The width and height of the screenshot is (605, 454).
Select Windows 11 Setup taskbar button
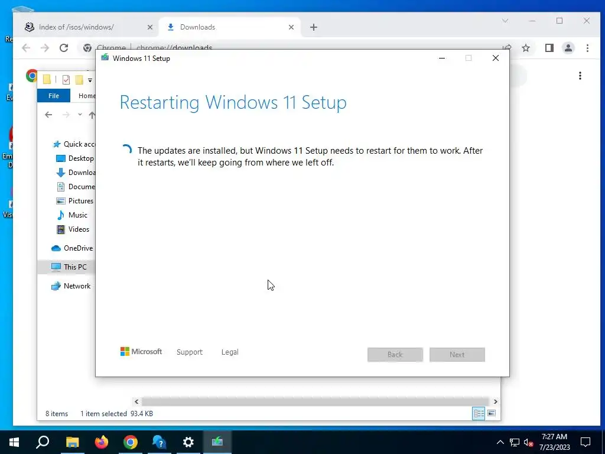click(x=217, y=442)
